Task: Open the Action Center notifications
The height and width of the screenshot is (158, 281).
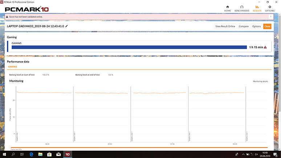Action: pos(276,154)
